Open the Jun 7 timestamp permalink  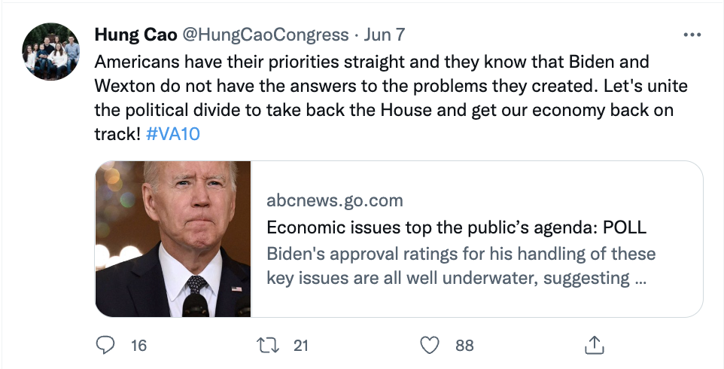[384, 35]
